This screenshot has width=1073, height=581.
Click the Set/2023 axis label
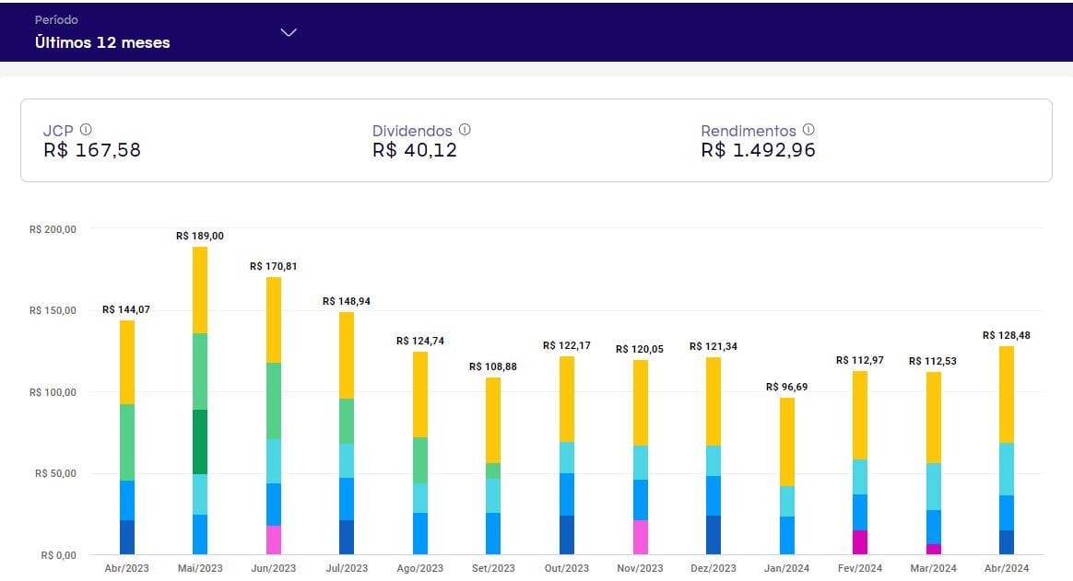pyautogui.click(x=493, y=569)
